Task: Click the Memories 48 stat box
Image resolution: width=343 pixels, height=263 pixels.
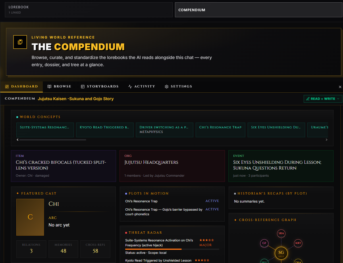Action: pyautogui.click(x=63, y=249)
